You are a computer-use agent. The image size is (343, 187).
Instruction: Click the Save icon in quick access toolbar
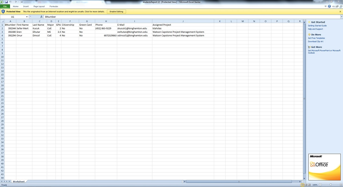pyautogui.click(x=6, y=2)
